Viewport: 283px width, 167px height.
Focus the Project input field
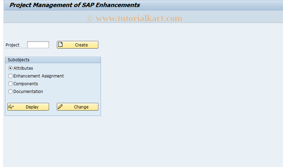tap(38, 45)
